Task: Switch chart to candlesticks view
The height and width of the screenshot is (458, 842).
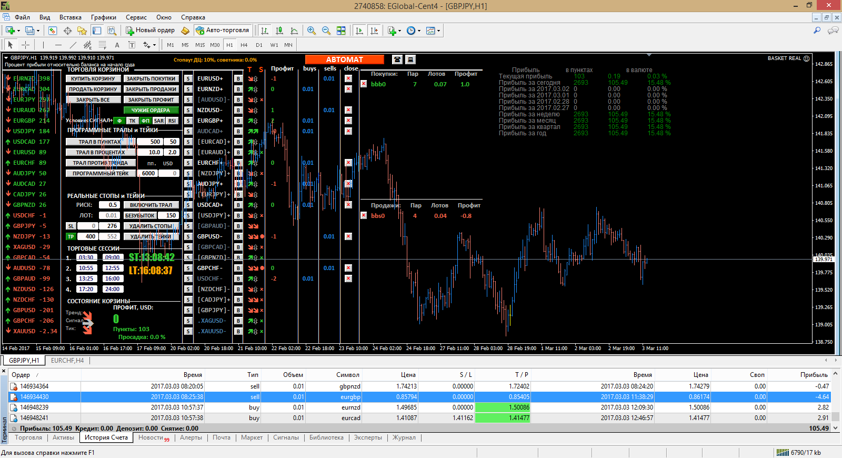Action: click(279, 31)
